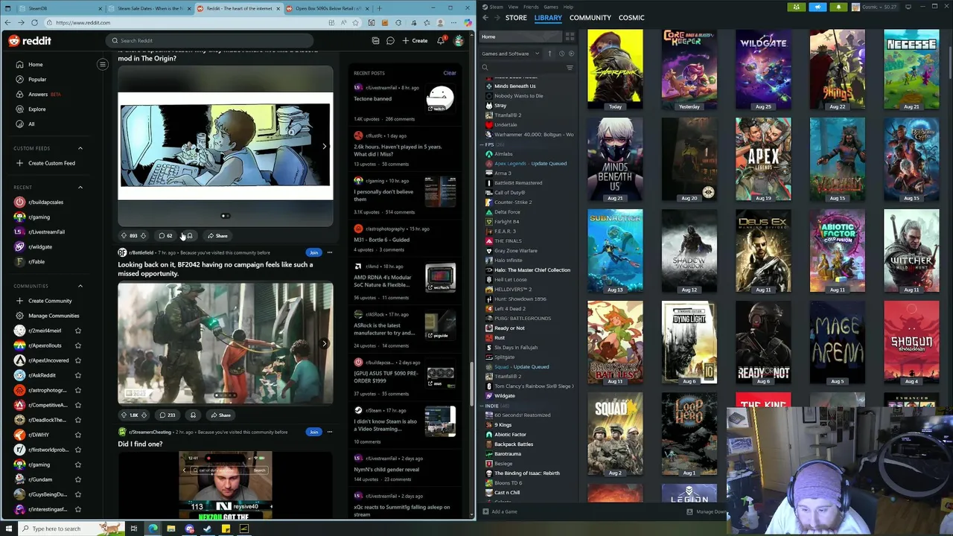This screenshot has height=536, width=953.
Task: Star the r/Apexrollouts community
Action: (78, 345)
